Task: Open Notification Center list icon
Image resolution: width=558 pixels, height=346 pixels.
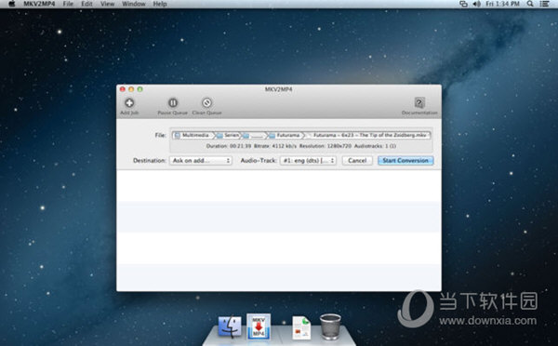Action: pyautogui.click(x=544, y=4)
